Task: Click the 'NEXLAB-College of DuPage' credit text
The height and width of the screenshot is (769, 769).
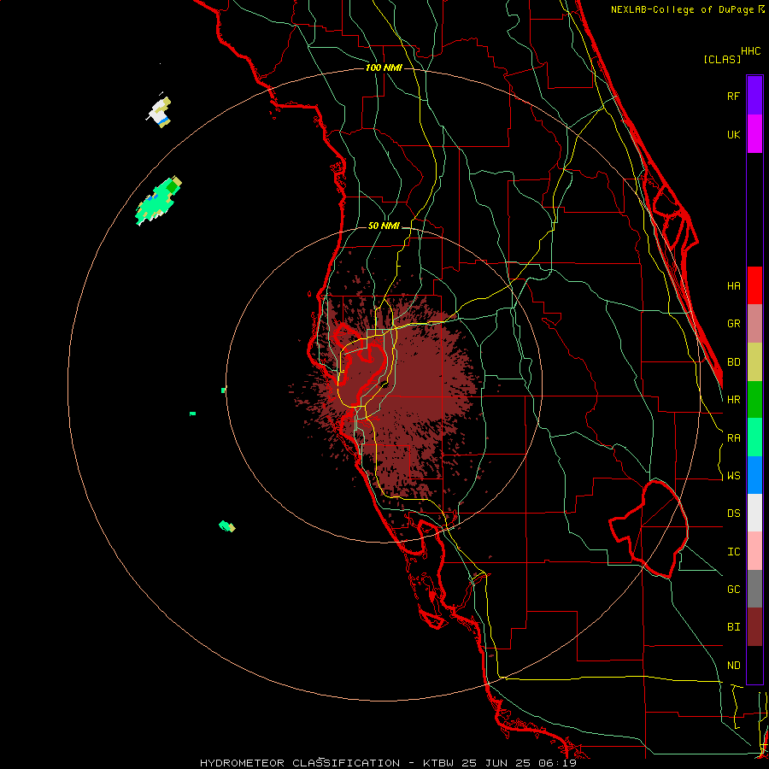Action: pos(682,9)
